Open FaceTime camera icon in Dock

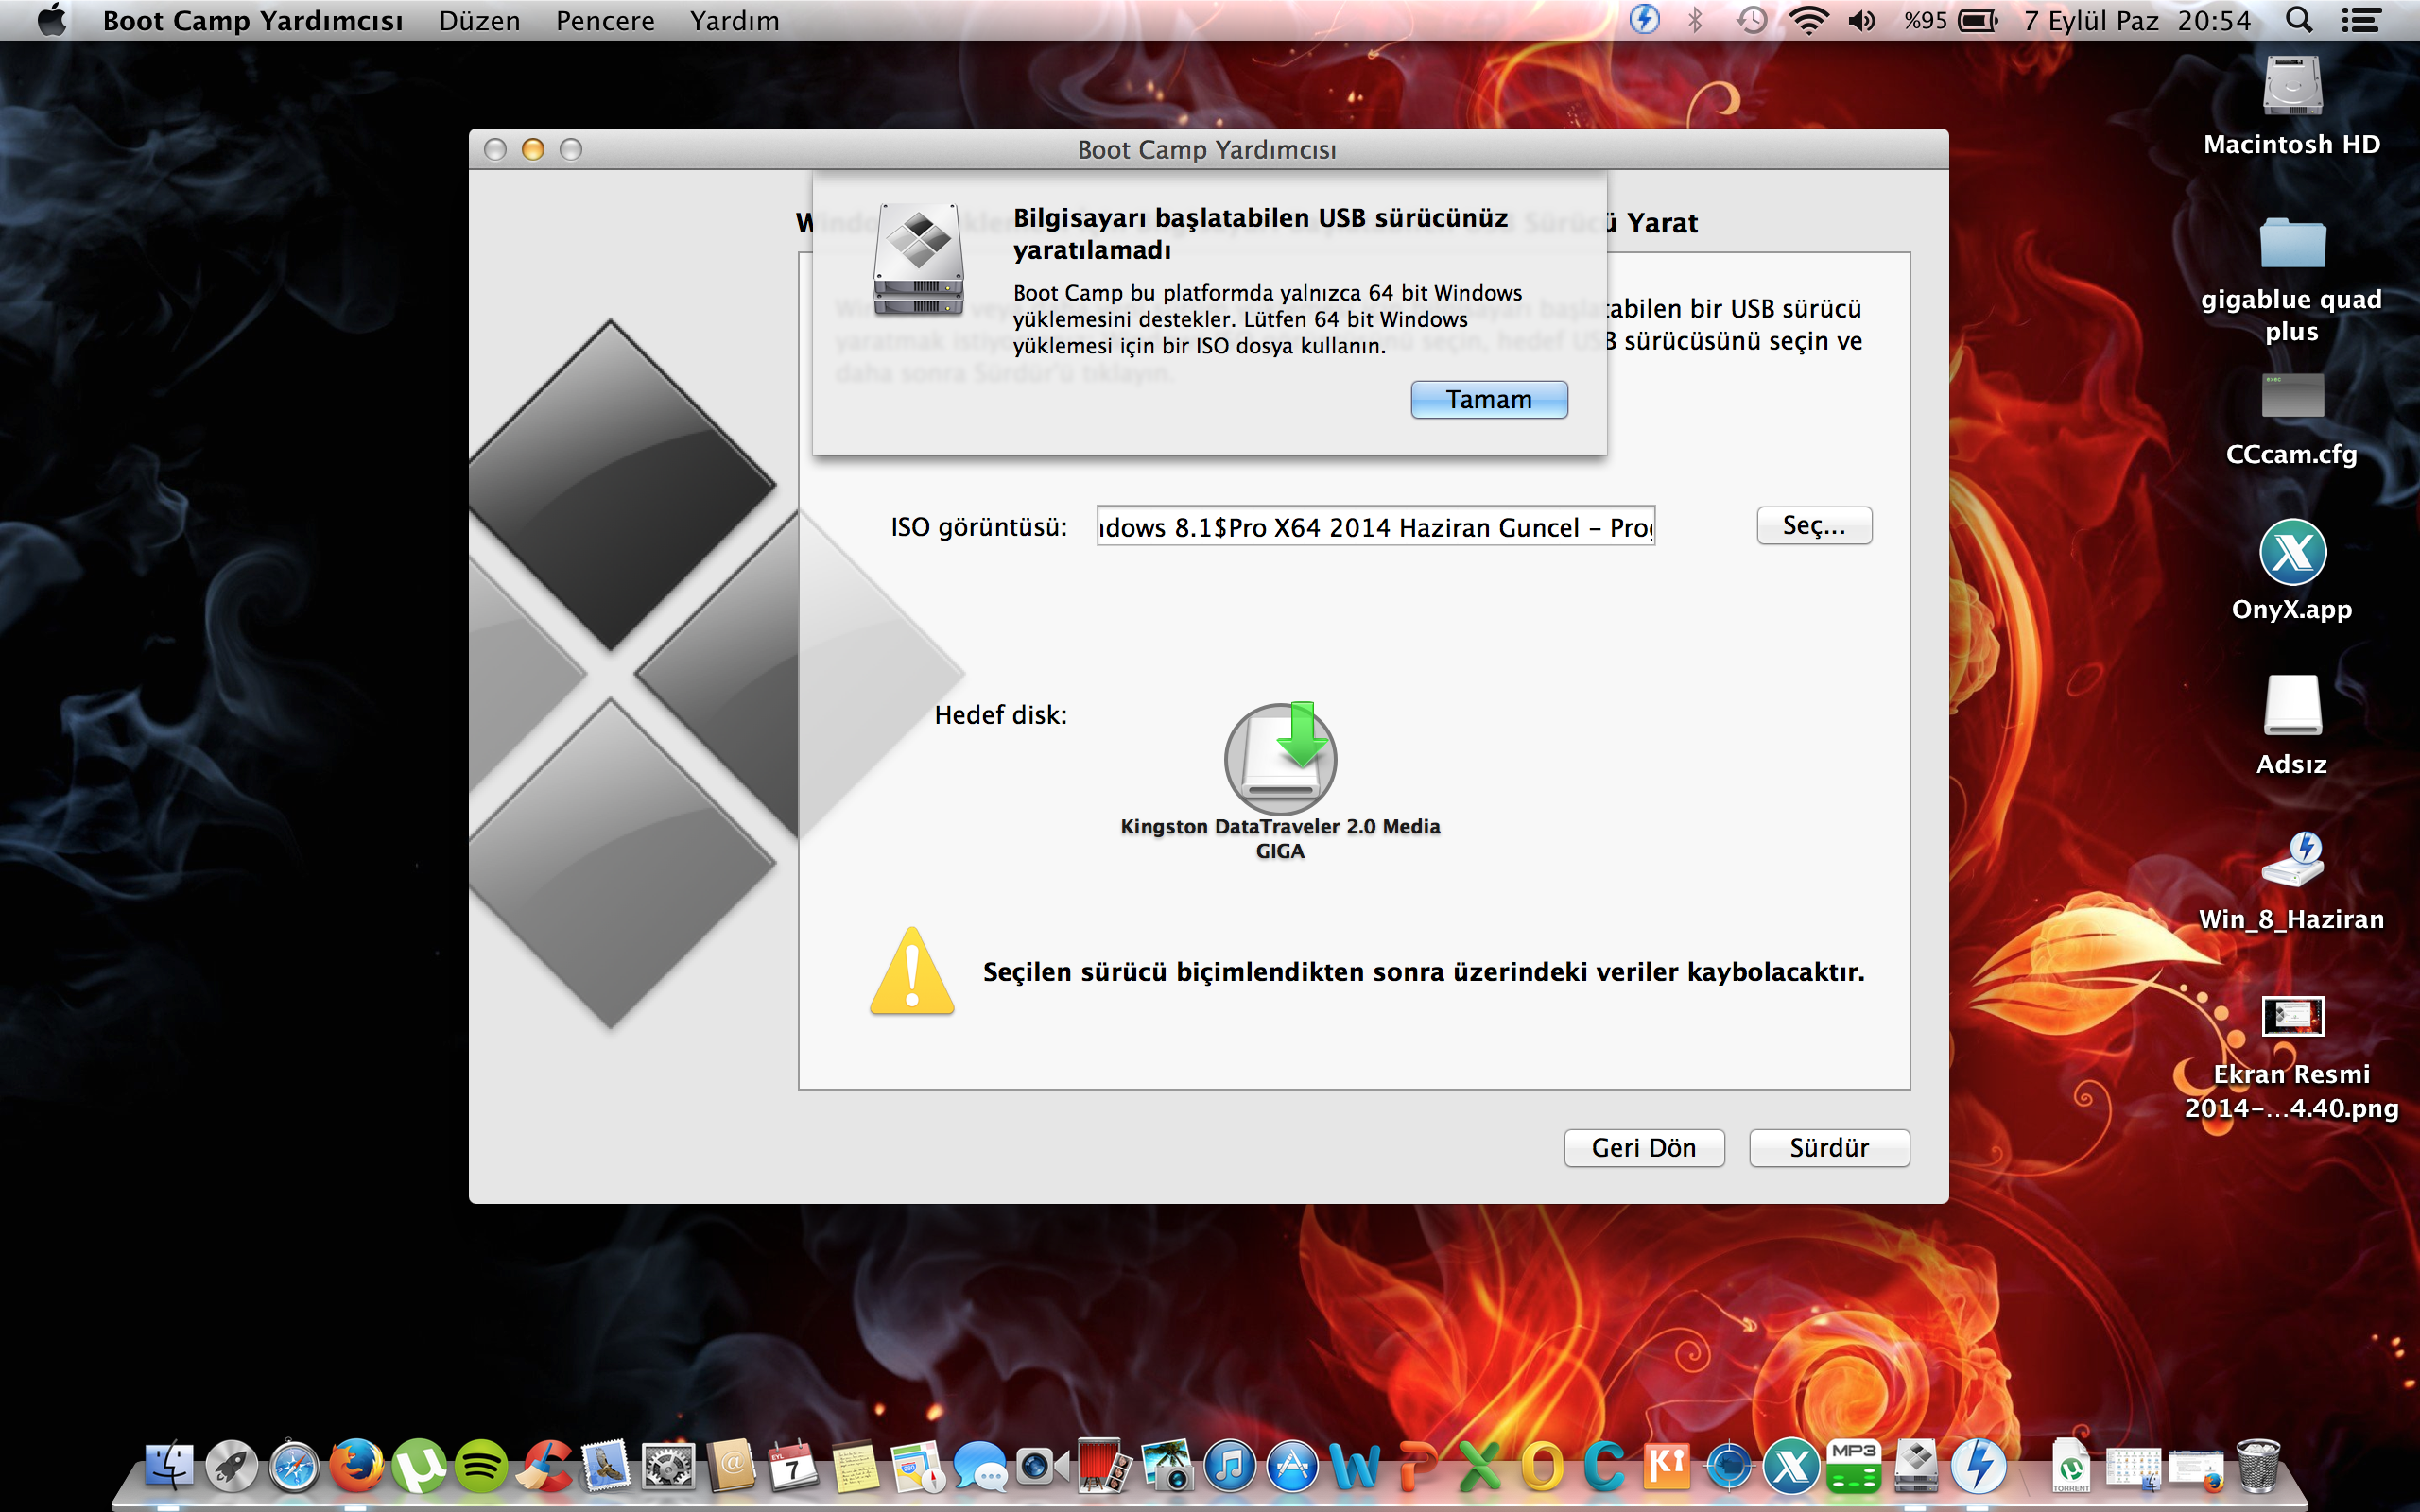(1042, 1467)
